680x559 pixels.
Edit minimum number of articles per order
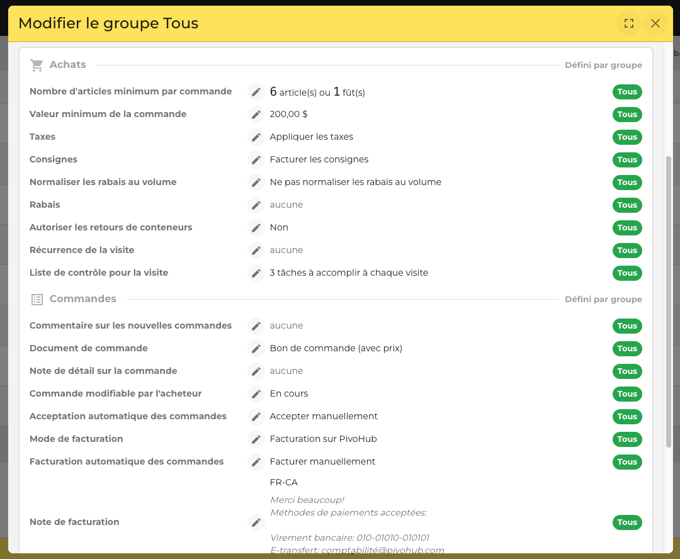(x=256, y=92)
